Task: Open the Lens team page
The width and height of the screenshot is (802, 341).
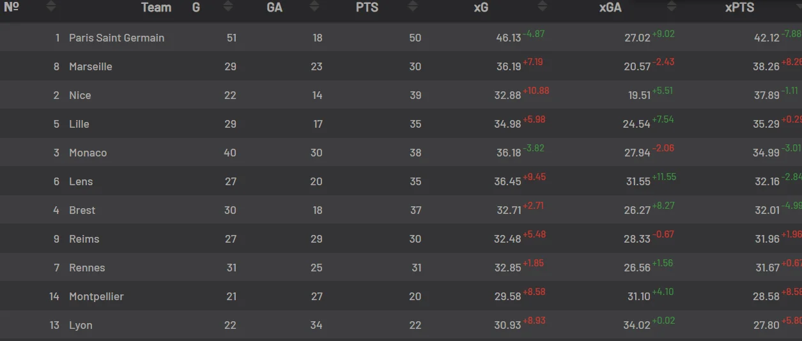Action: pyautogui.click(x=81, y=181)
